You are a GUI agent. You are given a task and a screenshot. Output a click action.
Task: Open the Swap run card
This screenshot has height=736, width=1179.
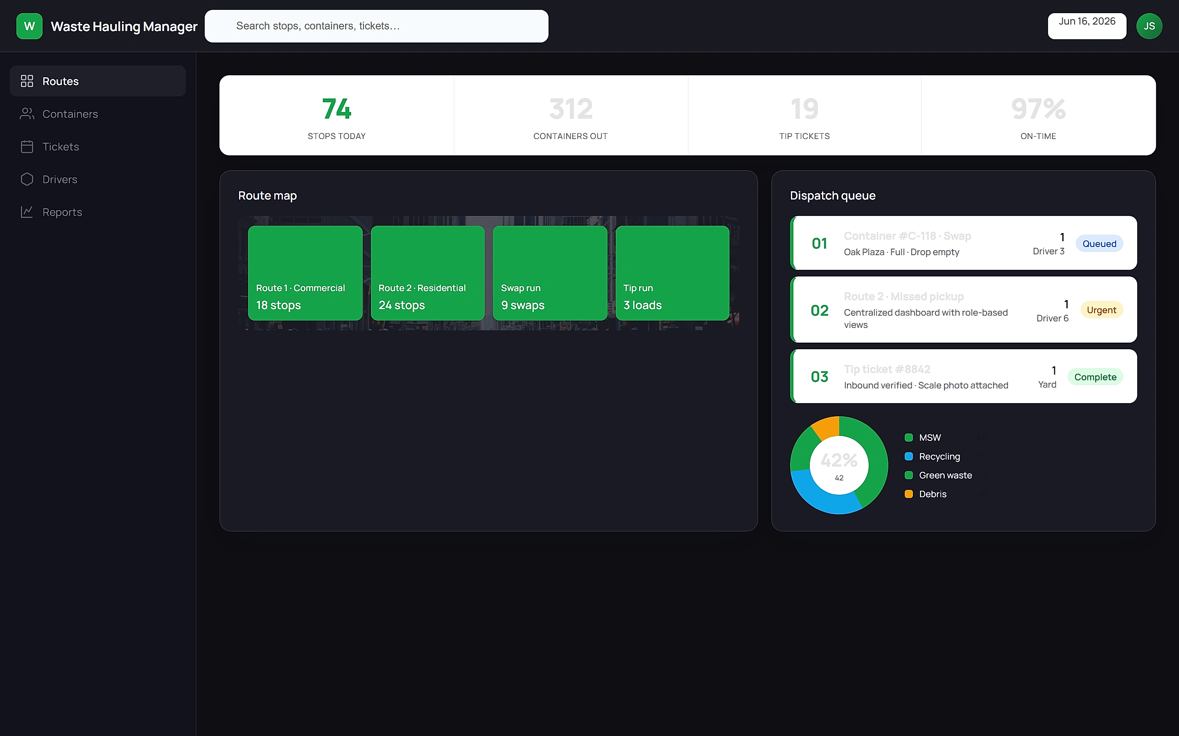550,273
